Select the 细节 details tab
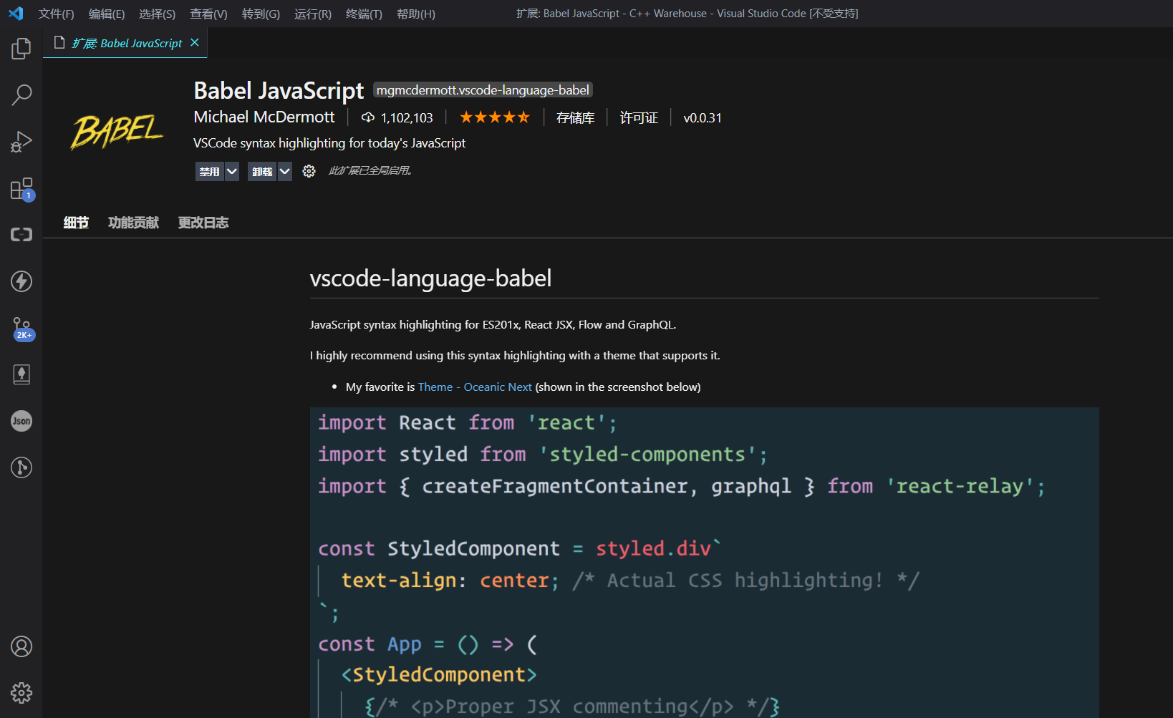The image size is (1173, 718). [76, 223]
